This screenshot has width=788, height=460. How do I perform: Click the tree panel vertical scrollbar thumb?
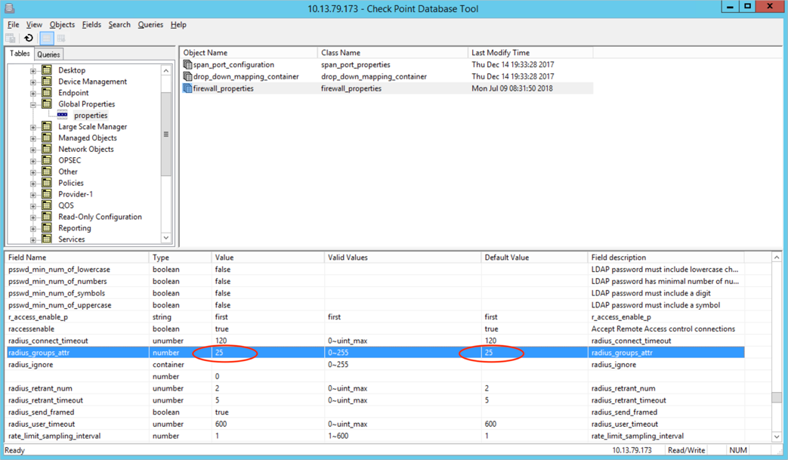point(166,134)
